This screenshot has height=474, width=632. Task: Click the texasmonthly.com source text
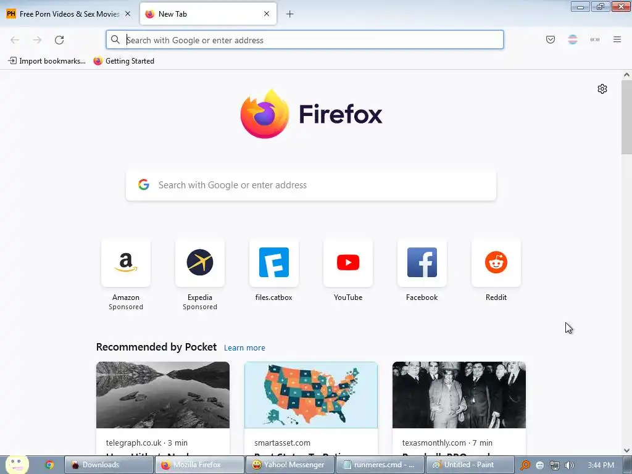click(x=434, y=443)
